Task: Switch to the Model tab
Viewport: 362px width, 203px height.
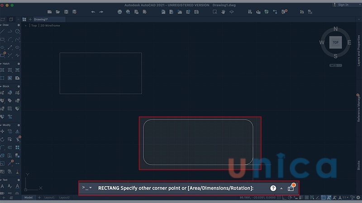Action: point(29,198)
